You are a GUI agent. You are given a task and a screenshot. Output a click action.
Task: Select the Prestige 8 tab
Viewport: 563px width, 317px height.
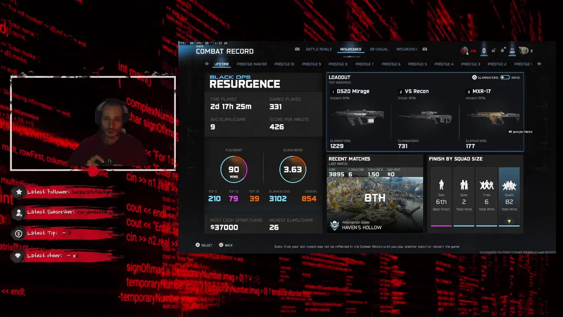[338, 64]
